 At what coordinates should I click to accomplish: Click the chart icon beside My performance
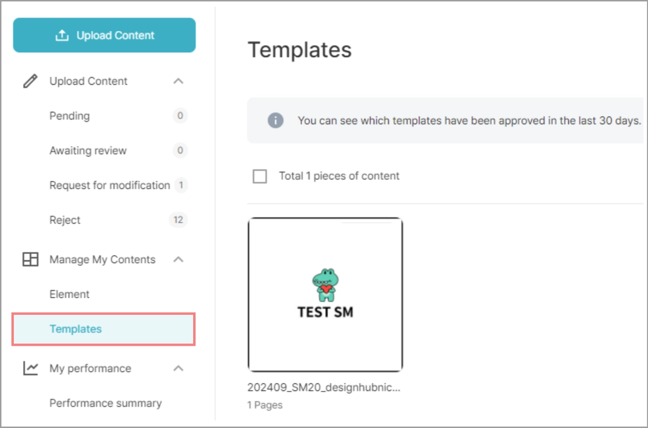30,368
